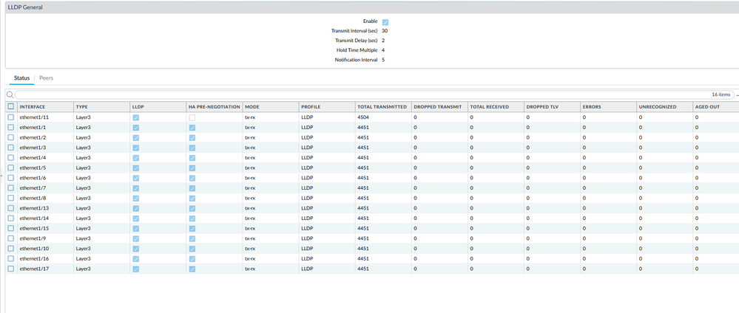Toggle HA Pre-Negotiation checkbox on ethernet1/9
Screen dimensions: 739x313
(x=192, y=238)
